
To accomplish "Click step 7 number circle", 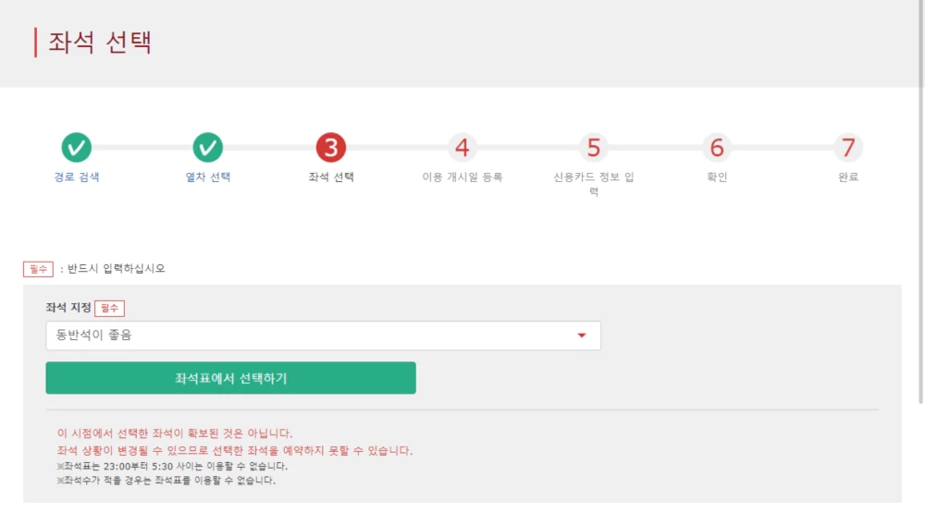I will tap(847, 147).
